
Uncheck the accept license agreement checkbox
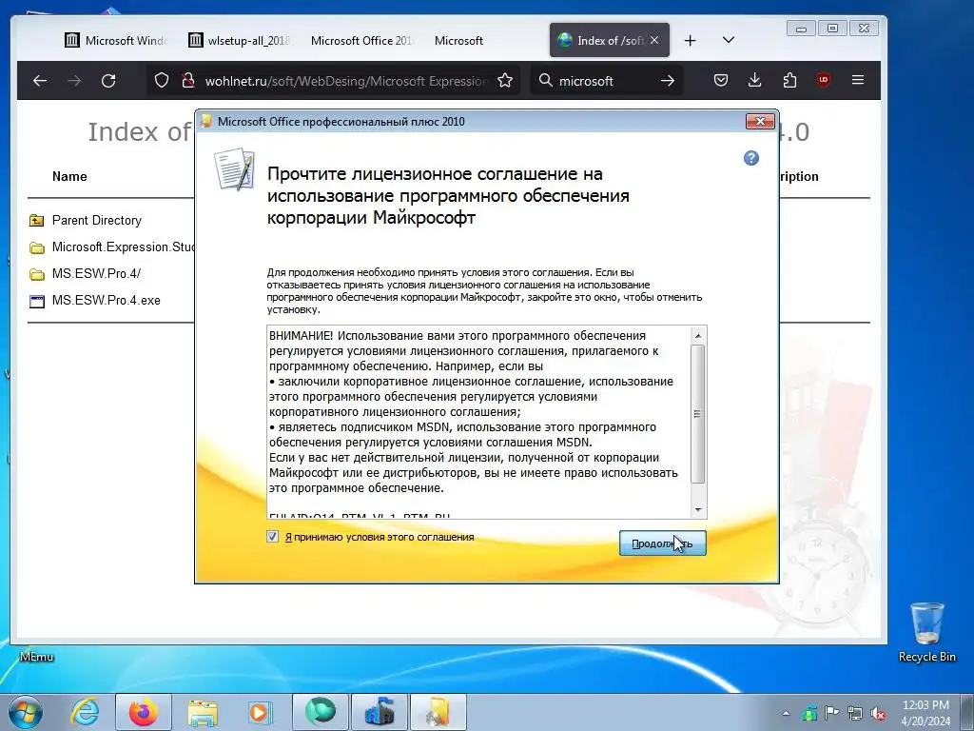[272, 537]
